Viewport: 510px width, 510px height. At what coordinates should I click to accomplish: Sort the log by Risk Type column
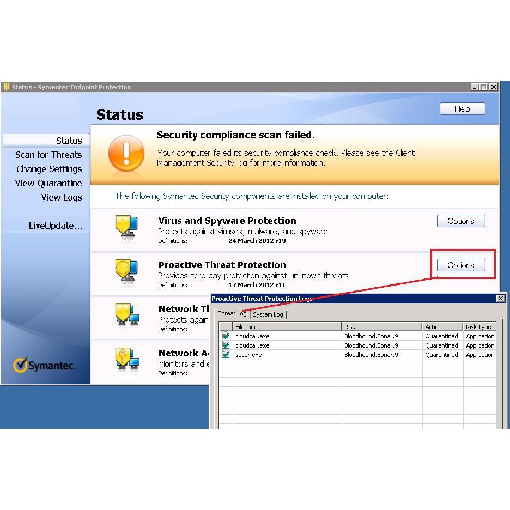(x=478, y=327)
